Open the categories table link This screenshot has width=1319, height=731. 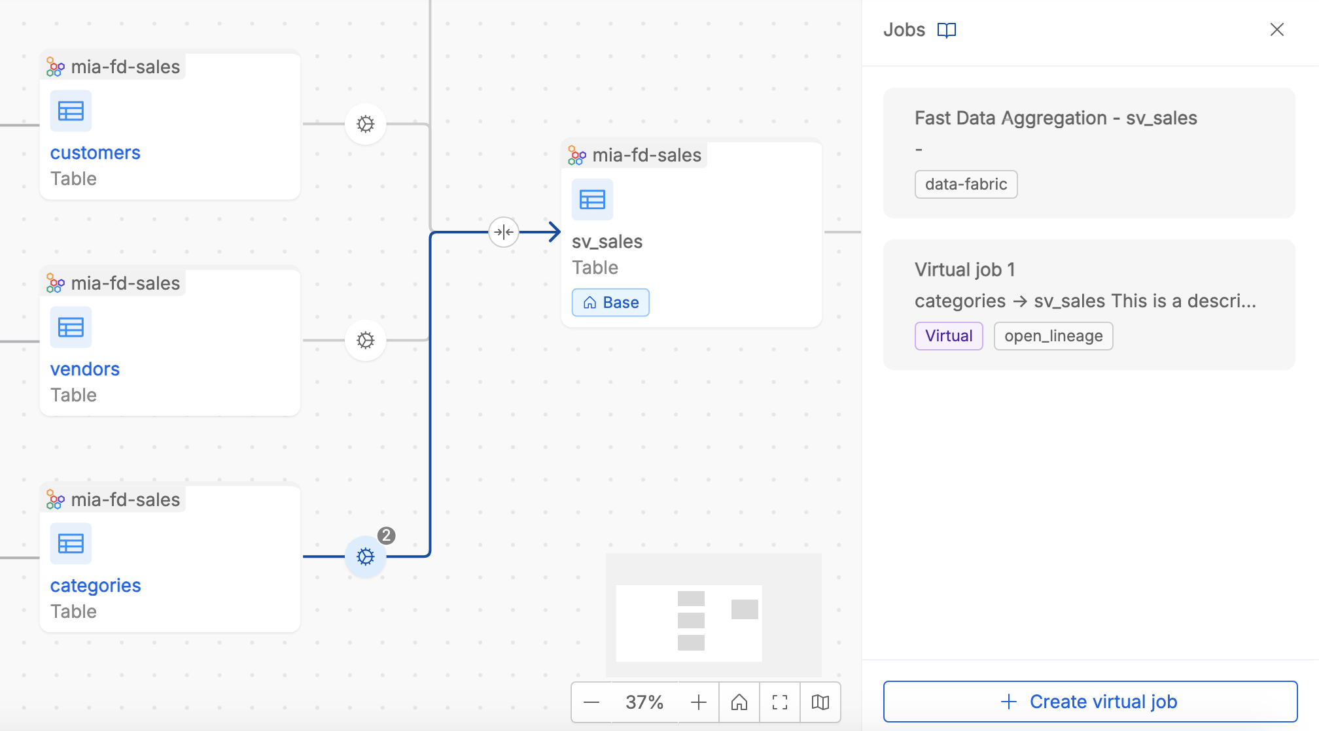coord(96,585)
